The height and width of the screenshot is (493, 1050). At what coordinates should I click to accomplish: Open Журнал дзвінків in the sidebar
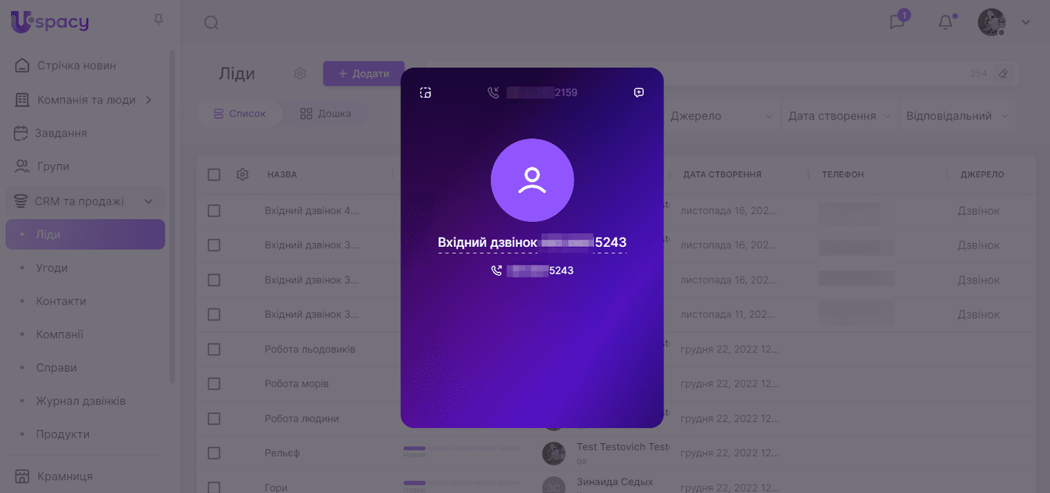pyautogui.click(x=81, y=401)
